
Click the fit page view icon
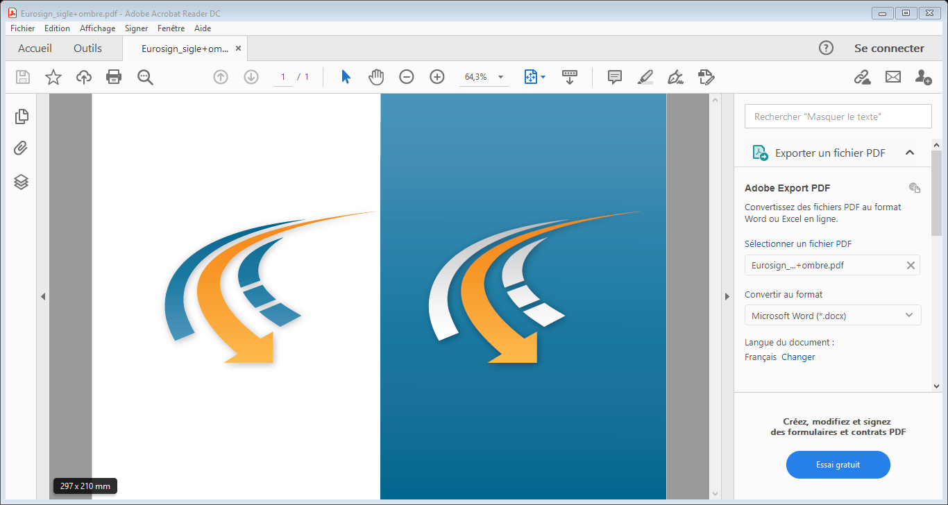(x=531, y=77)
